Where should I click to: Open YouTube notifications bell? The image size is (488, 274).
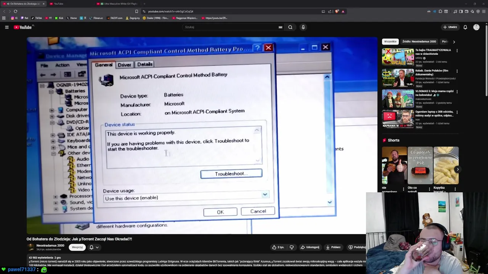pyautogui.click(x=465, y=27)
